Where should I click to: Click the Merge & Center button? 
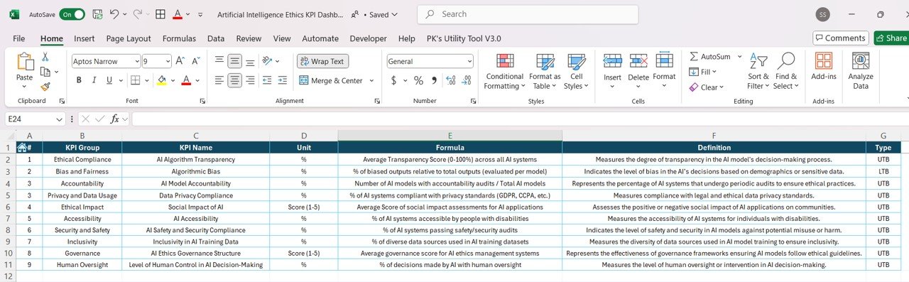pyautogui.click(x=331, y=80)
